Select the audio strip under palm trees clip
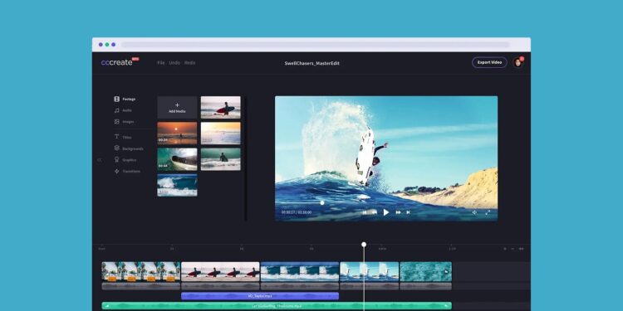This screenshot has width=623, height=311. 141,286
